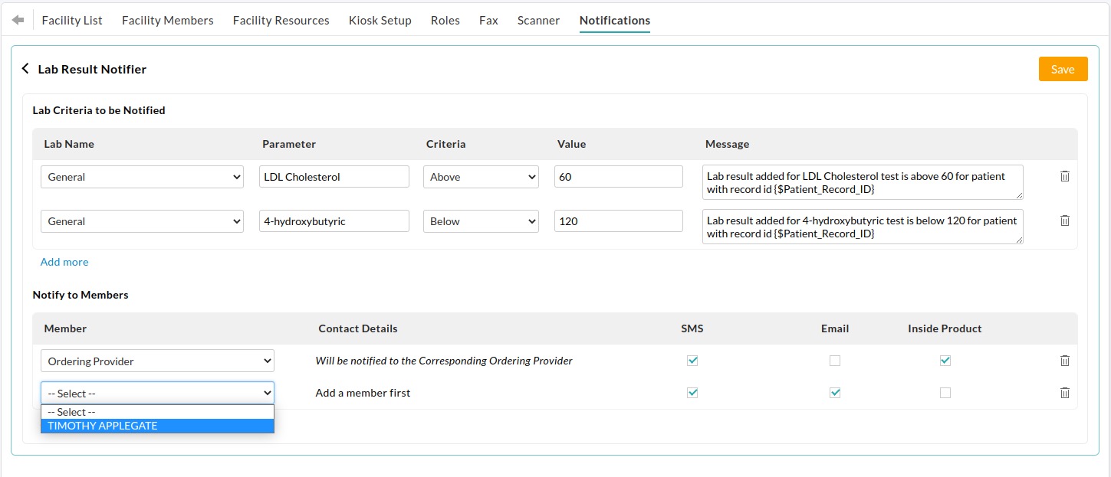This screenshot has width=1111, height=477.
Task: Select TIMOTHY APPLEGATE from the member dropdown
Action: (x=104, y=426)
